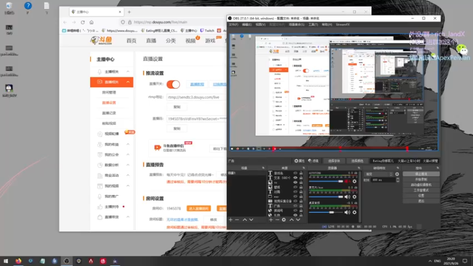Open the 直播教程 link on Douyu page
The width and height of the screenshot is (473, 266).
tap(197, 84)
